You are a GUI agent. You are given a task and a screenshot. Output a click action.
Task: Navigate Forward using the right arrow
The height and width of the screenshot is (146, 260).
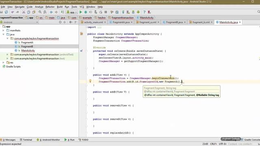[56, 12]
